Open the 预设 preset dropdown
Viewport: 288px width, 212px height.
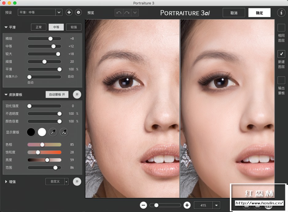pyautogui.click(x=59, y=12)
